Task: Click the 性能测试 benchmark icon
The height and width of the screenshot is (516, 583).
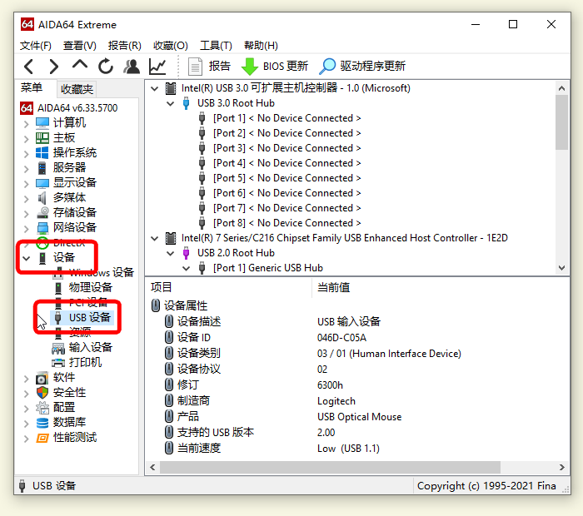Action: click(42, 438)
